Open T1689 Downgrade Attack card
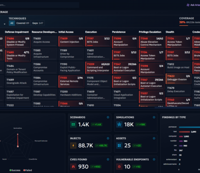200x173 pixels. coord(18,82)
